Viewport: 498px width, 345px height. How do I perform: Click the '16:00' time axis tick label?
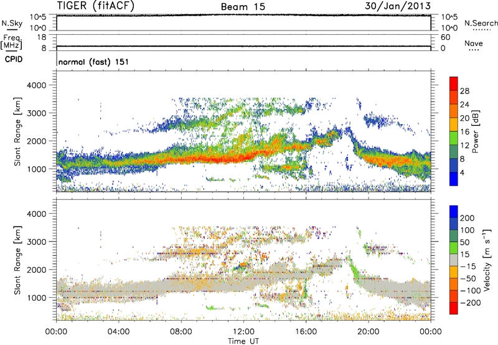click(306, 332)
